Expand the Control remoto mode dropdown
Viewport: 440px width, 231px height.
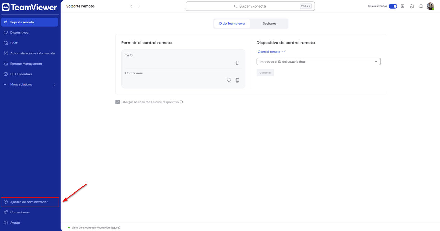pyautogui.click(x=272, y=52)
